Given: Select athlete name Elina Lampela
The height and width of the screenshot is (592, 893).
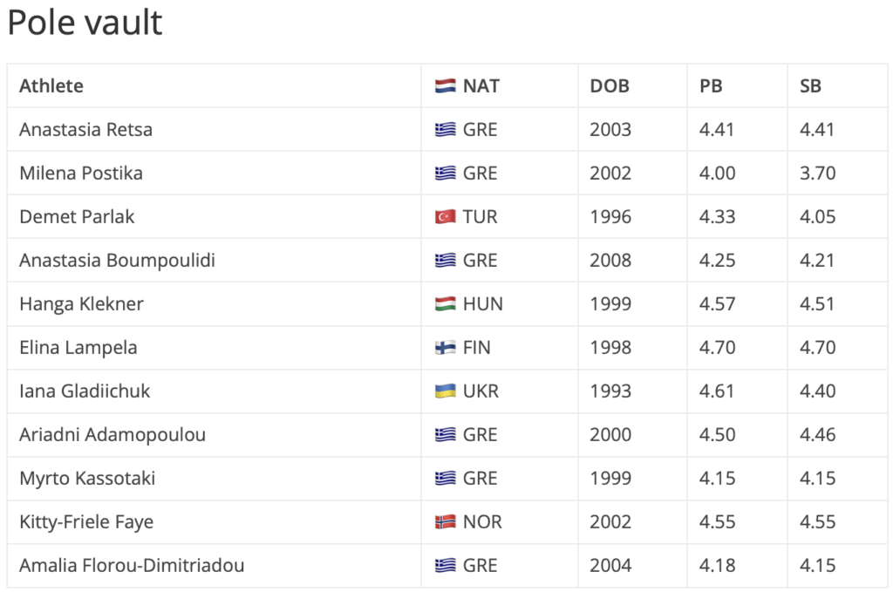Looking at the screenshot, I should pyautogui.click(x=78, y=348).
